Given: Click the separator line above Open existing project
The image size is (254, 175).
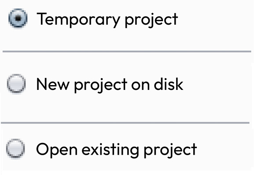Looking at the screenshot, I should coord(125,123).
